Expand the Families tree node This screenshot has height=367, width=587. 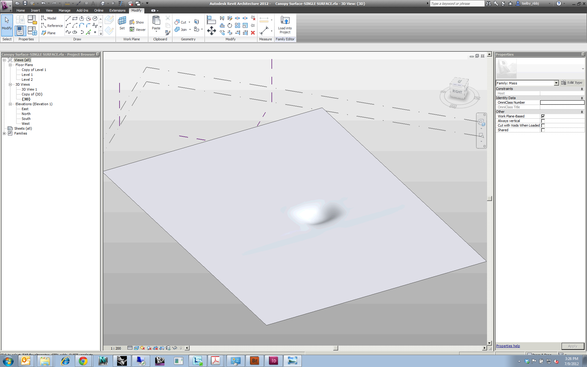coord(4,133)
